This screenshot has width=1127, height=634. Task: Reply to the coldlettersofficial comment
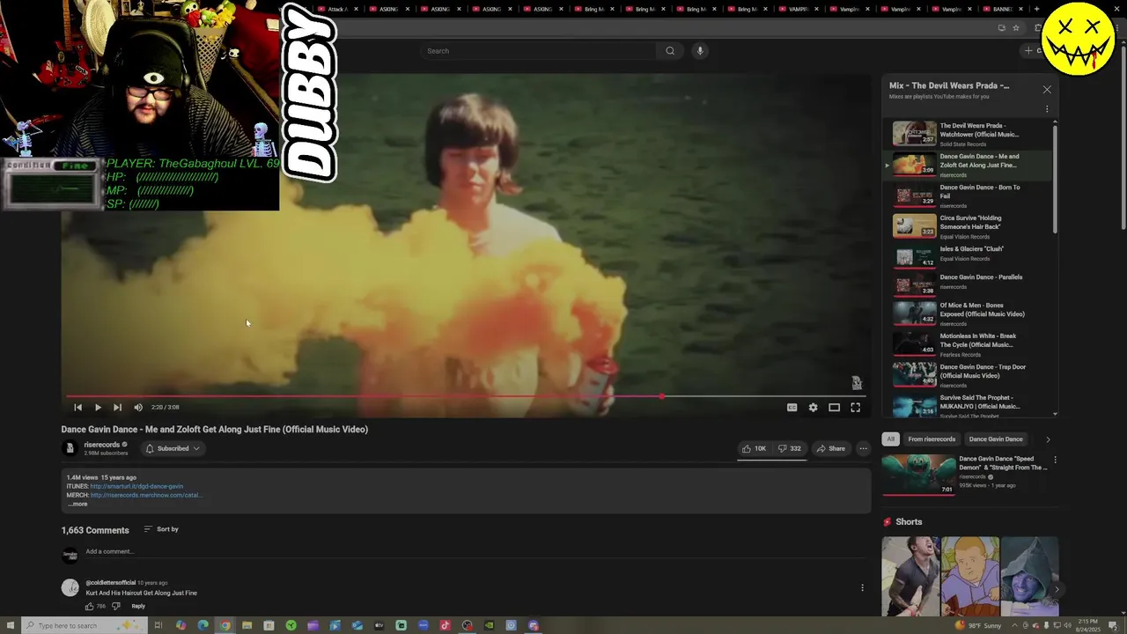(x=138, y=606)
